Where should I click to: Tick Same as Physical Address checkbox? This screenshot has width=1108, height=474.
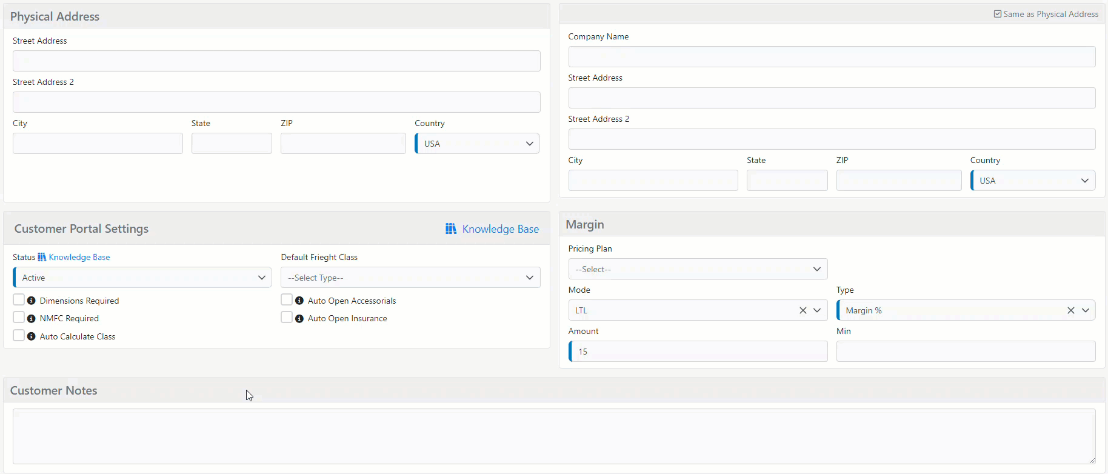pos(998,14)
